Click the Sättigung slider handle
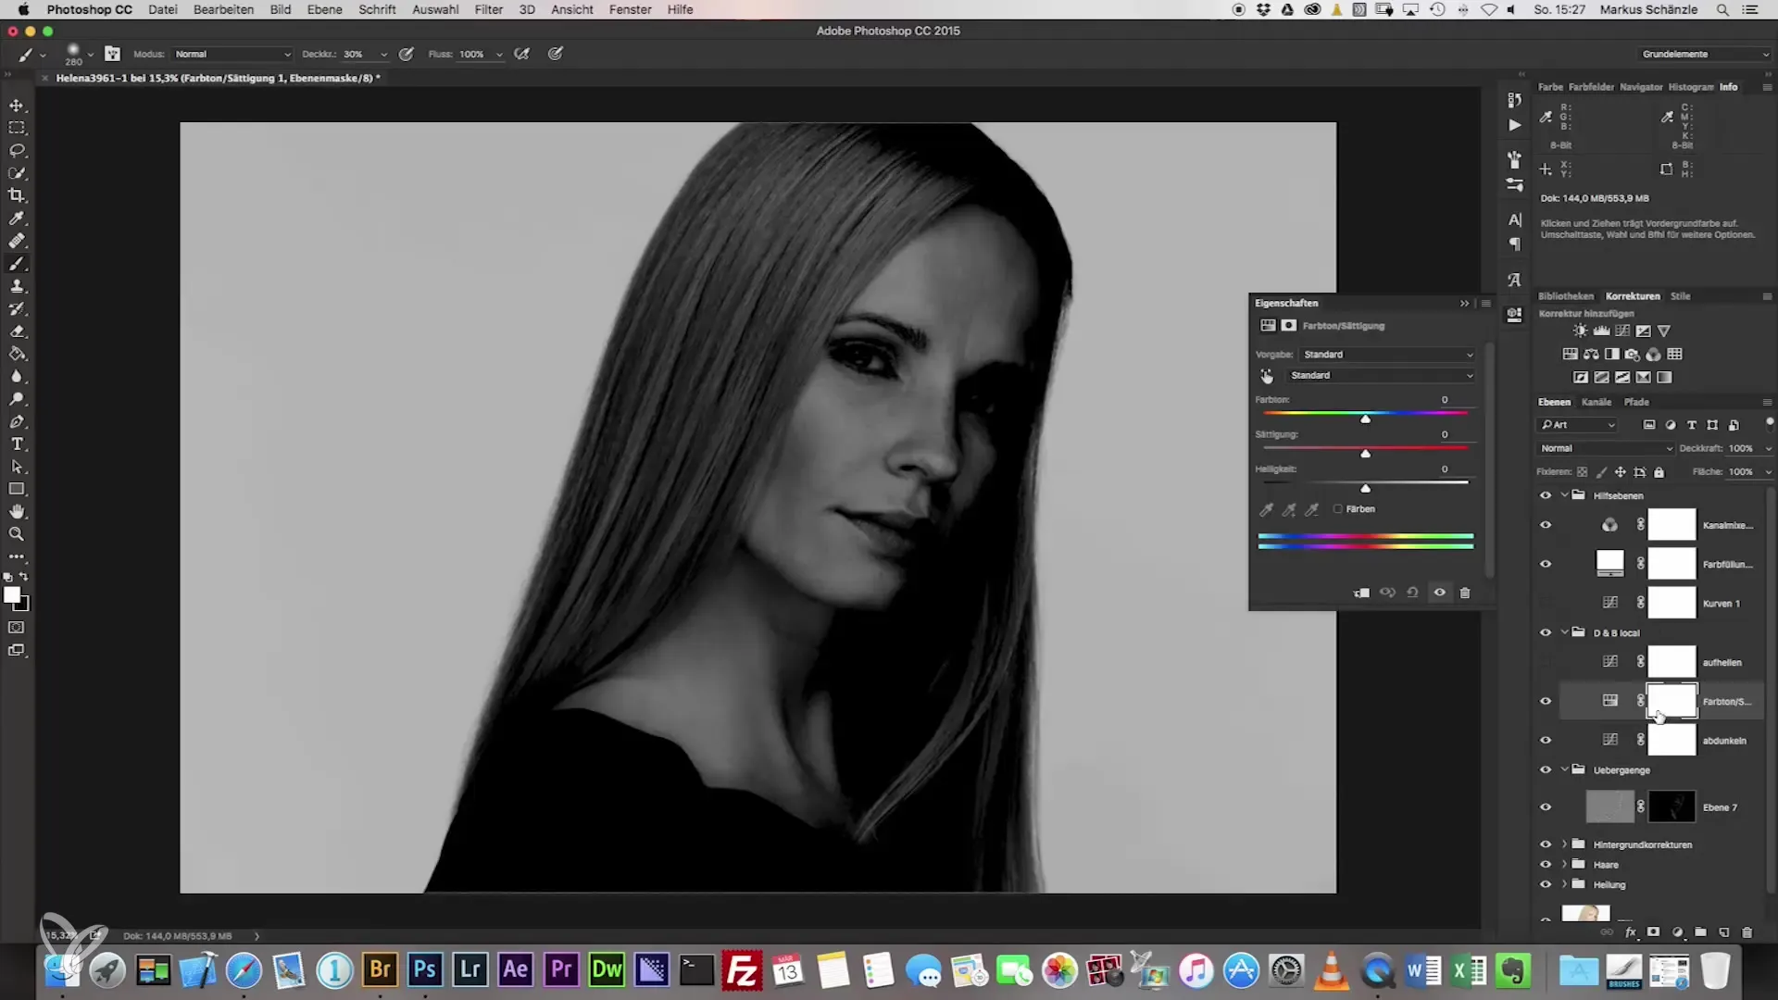Screen dimensions: 1778x1000 tap(1365, 454)
